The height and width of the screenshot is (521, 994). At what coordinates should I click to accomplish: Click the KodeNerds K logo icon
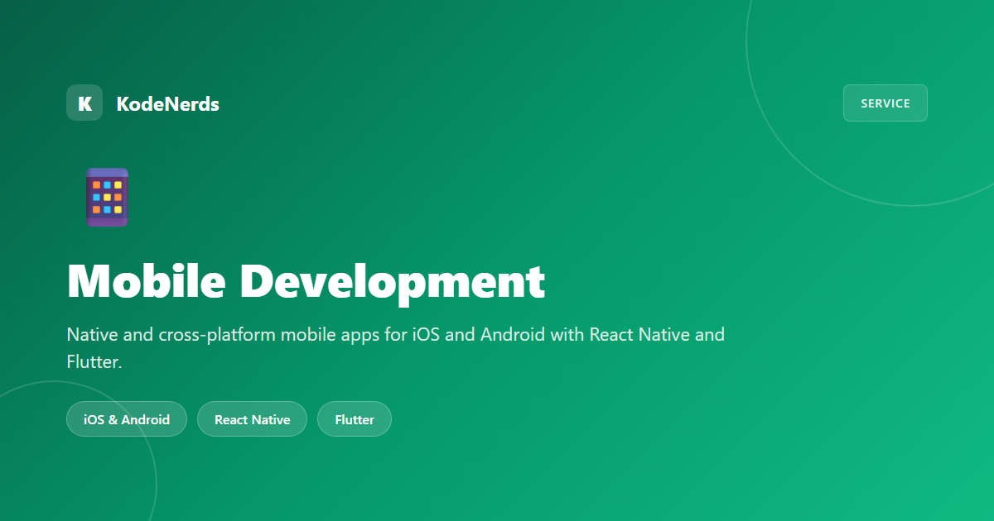[84, 103]
